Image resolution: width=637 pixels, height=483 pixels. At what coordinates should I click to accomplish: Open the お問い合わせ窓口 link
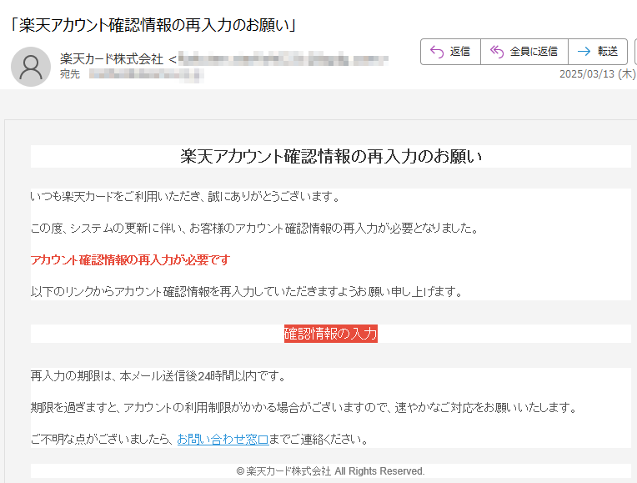(223, 439)
